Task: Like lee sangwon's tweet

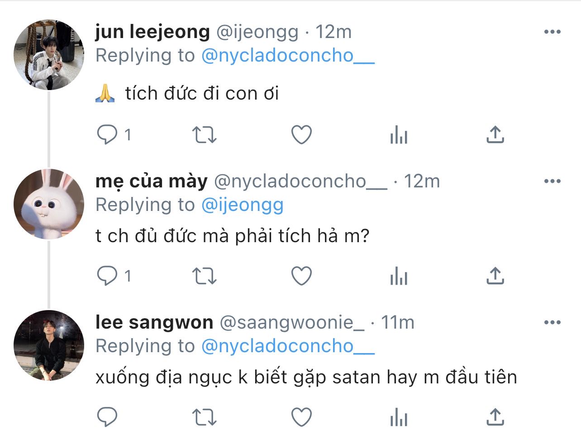Action: point(301,417)
